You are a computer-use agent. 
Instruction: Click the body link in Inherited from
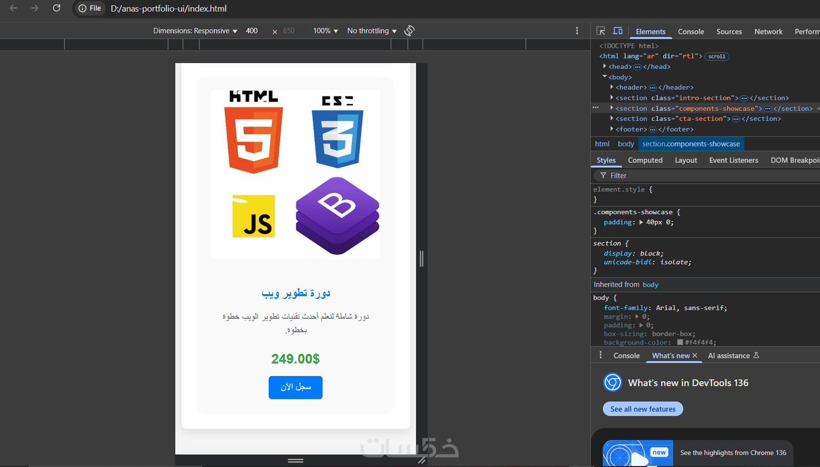pos(651,285)
